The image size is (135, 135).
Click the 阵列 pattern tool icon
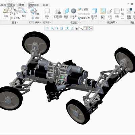point(47,11)
